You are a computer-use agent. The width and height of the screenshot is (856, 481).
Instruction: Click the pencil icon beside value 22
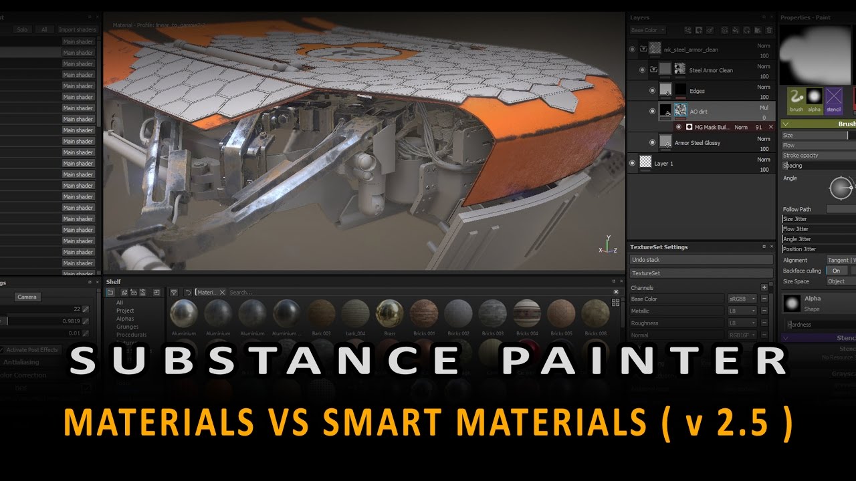point(86,309)
